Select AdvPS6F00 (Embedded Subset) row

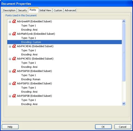[34, 71]
